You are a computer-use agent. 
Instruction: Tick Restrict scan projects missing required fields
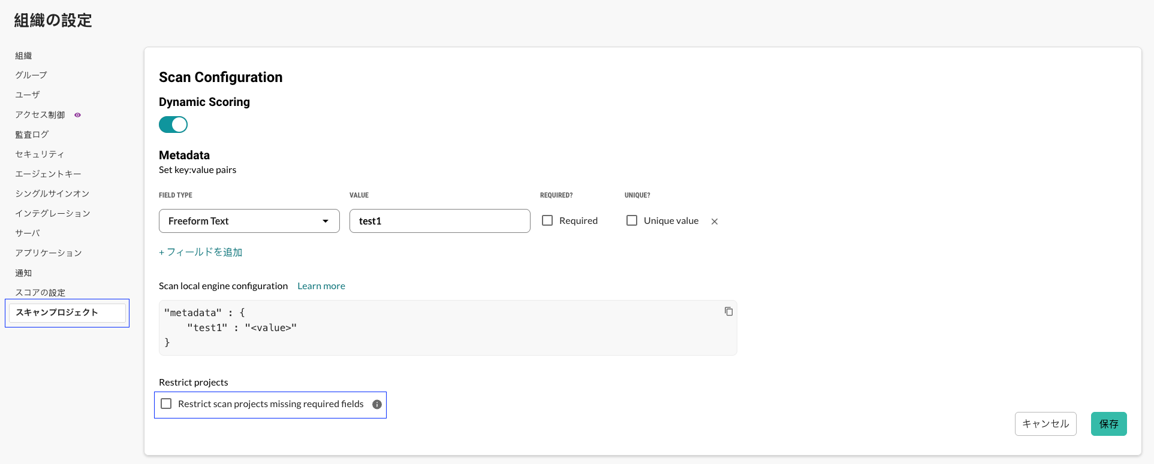166,404
